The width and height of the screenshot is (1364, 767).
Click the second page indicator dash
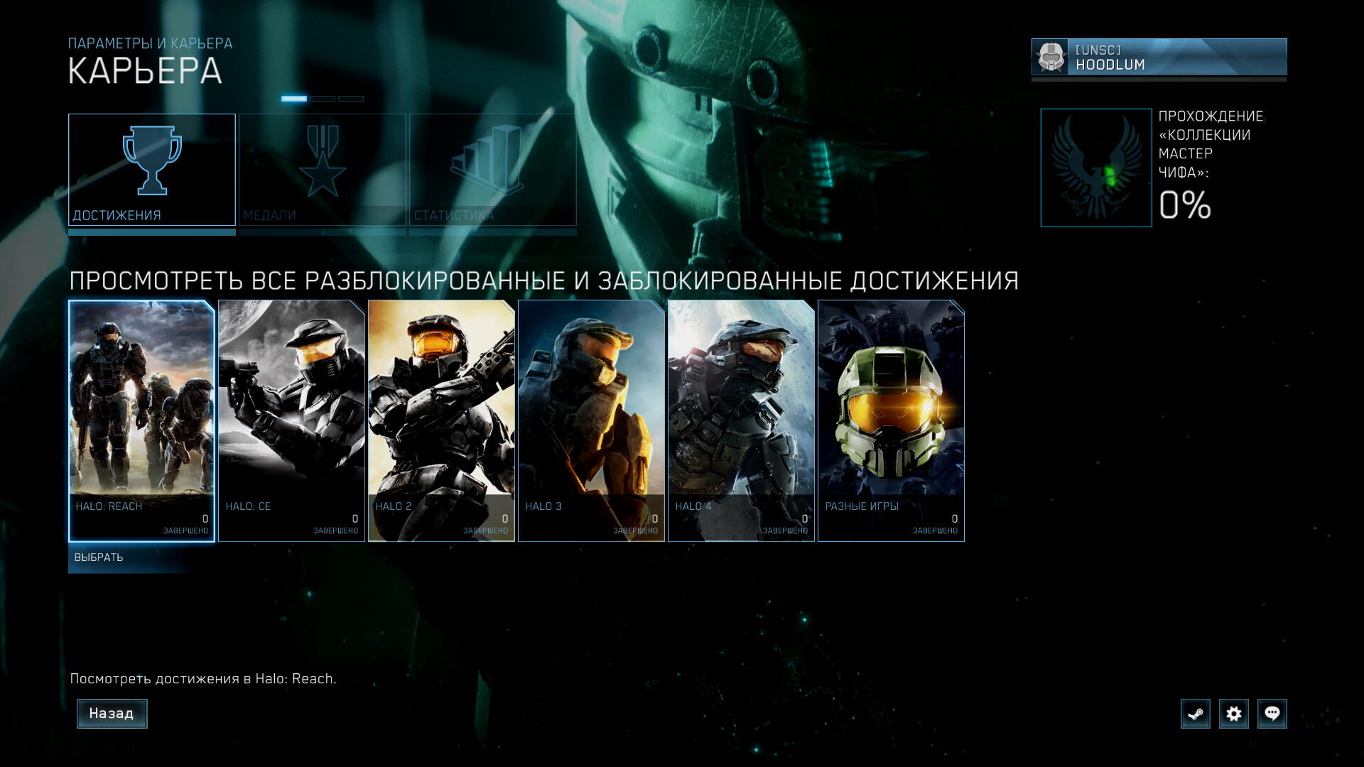[323, 99]
